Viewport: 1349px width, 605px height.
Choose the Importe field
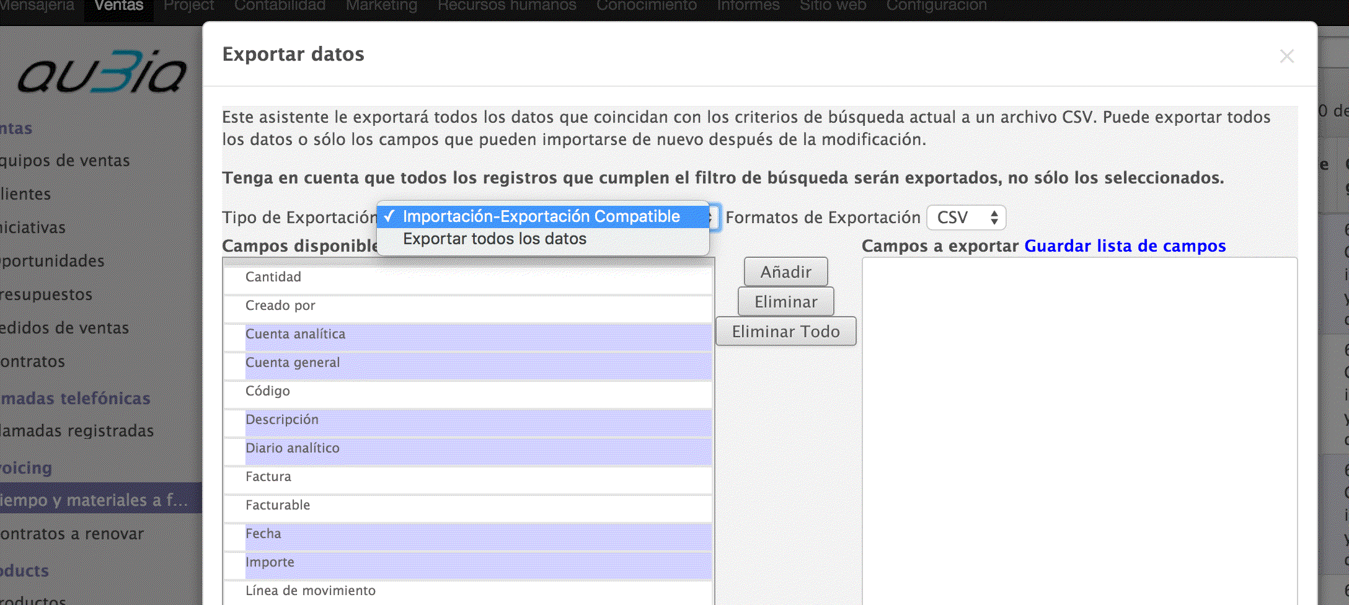point(270,562)
